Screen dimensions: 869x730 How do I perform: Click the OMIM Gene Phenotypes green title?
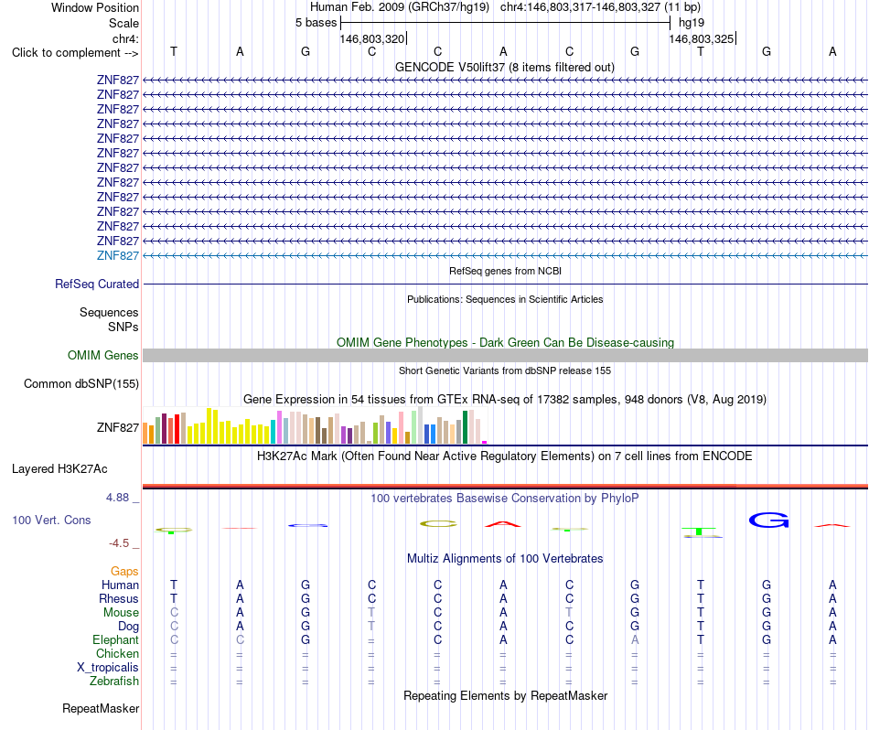coord(505,342)
